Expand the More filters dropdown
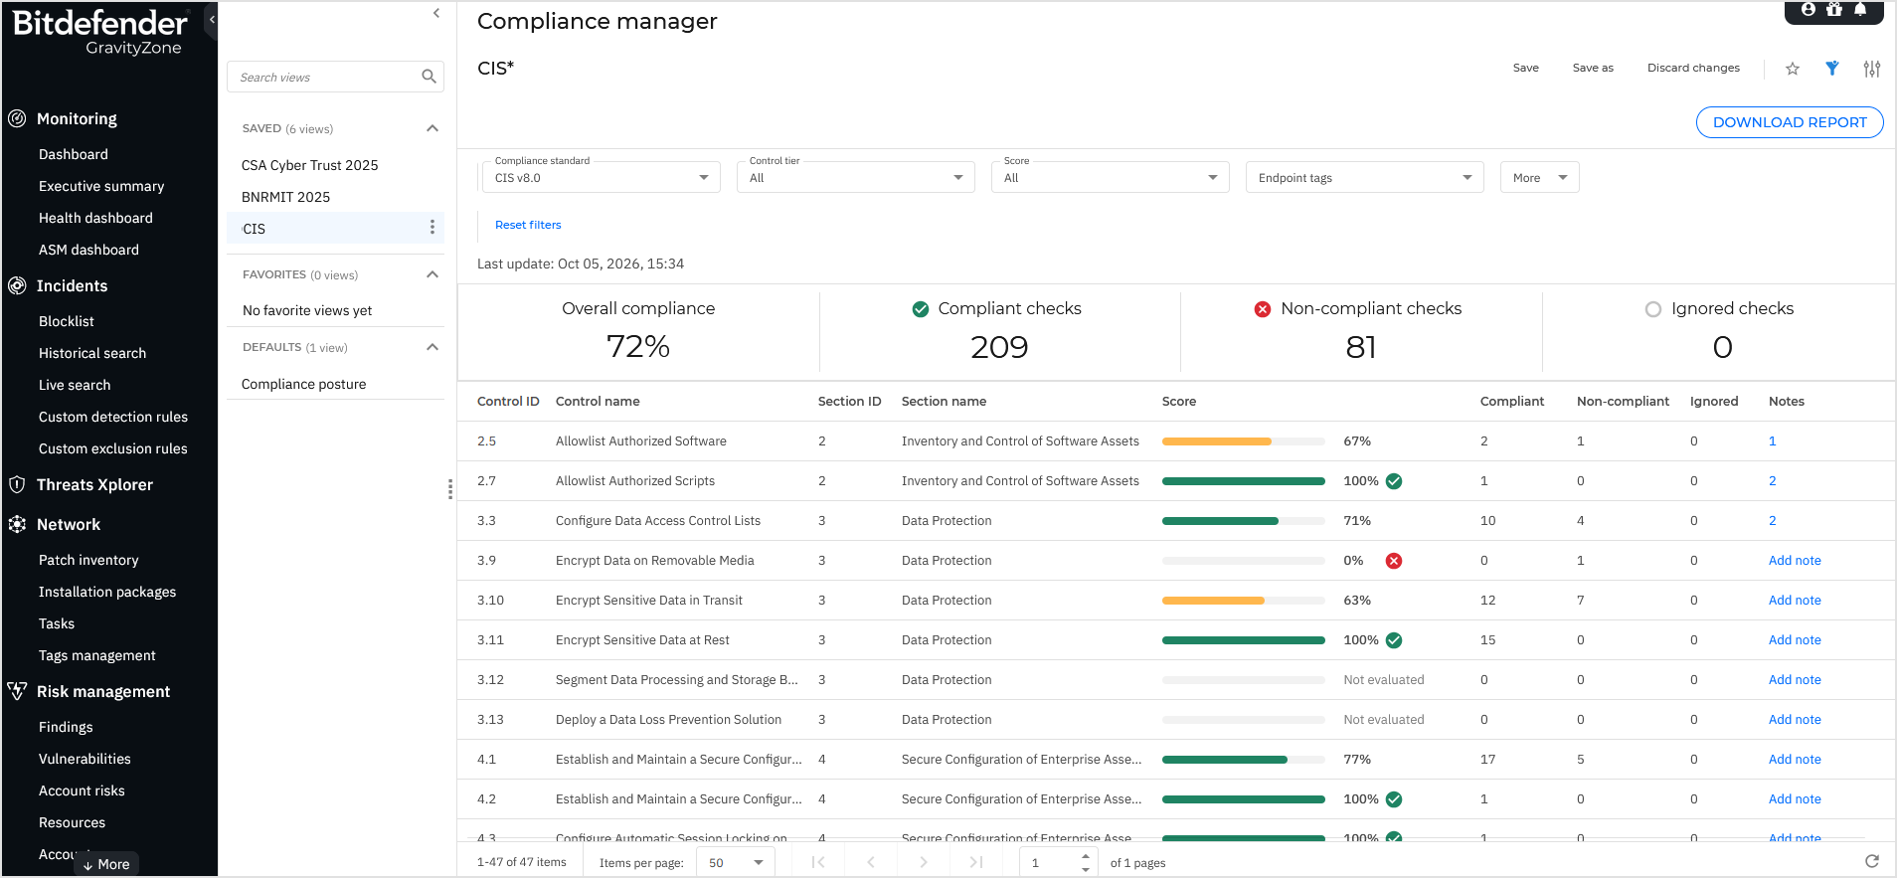 (1539, 177)
